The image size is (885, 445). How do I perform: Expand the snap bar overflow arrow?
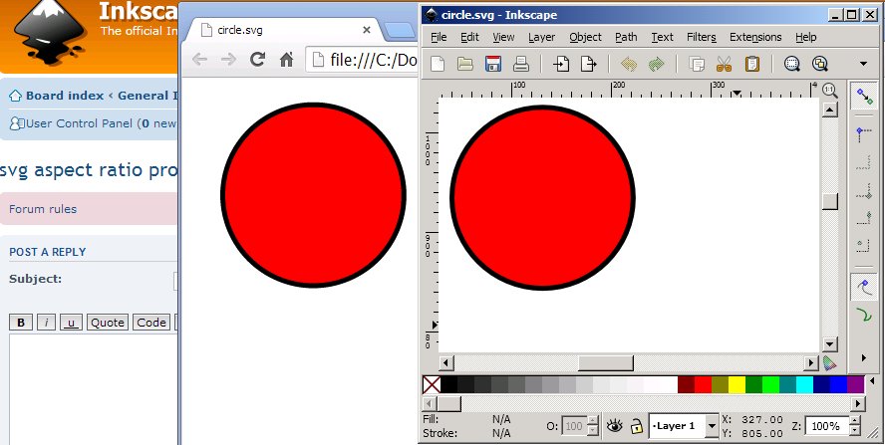pyautogui.click(x=863, y=357)
